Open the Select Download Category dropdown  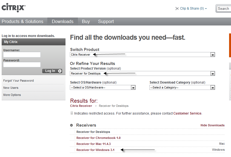pyautogui.click(x=182, y=87)
